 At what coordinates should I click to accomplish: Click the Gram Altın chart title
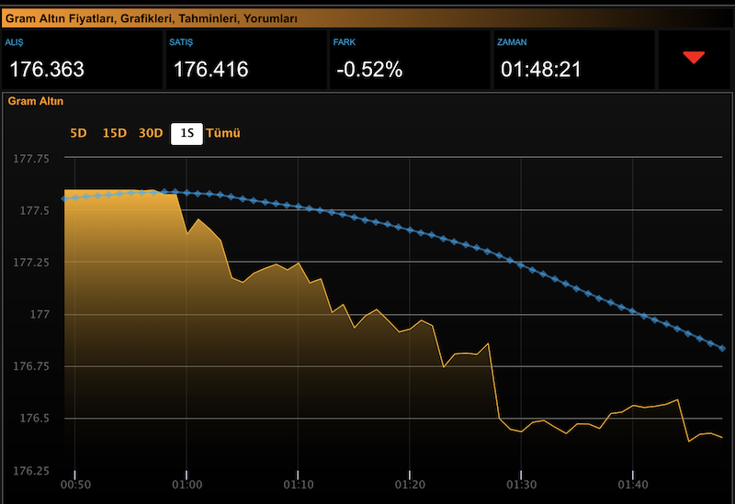(36, 101)
